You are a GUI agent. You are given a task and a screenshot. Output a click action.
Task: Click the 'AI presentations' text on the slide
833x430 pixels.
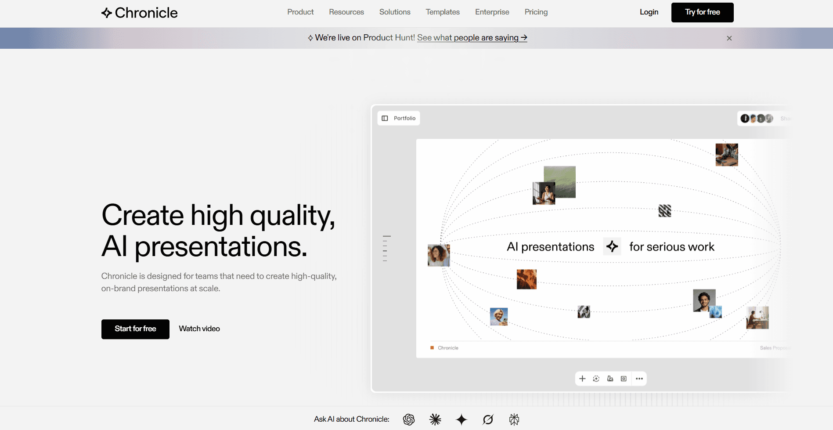pyautogui.click(x=550, y=247)
